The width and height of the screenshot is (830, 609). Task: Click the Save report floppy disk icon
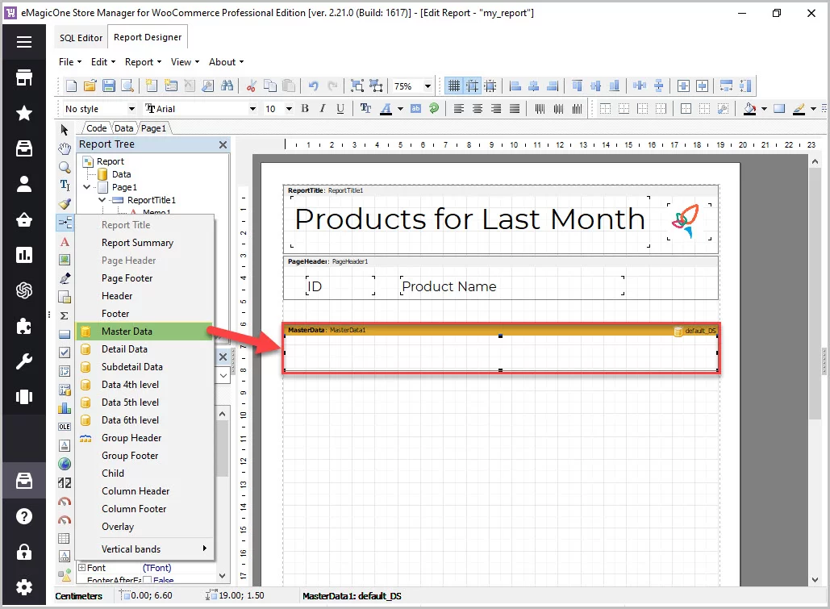(108, 86)
